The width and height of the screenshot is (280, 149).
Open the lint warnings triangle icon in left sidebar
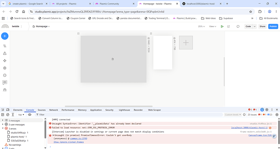[5, 53]
